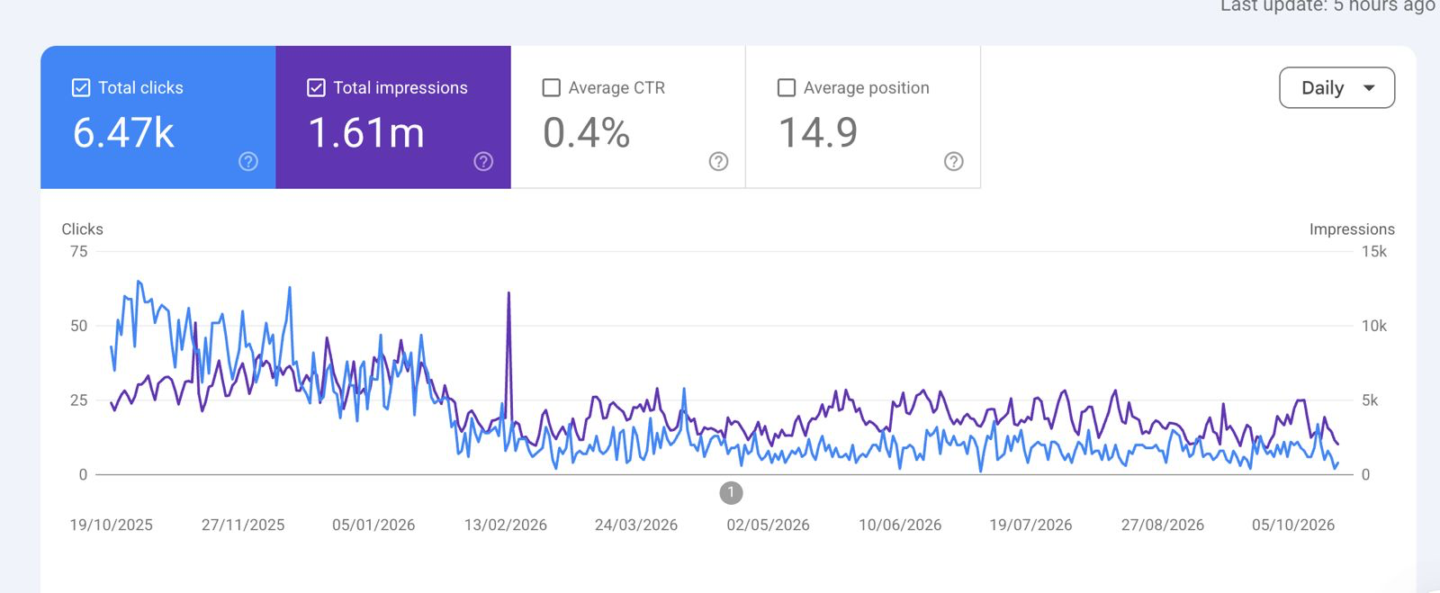Open the chart annotation marker labeled 1
This screenshot has height=593, width=1440.
(x=731, y=492)
